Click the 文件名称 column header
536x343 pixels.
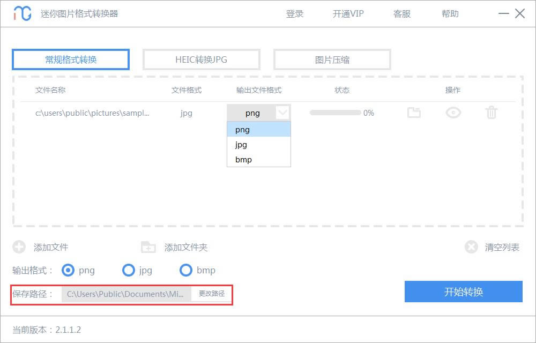(50, 90)
